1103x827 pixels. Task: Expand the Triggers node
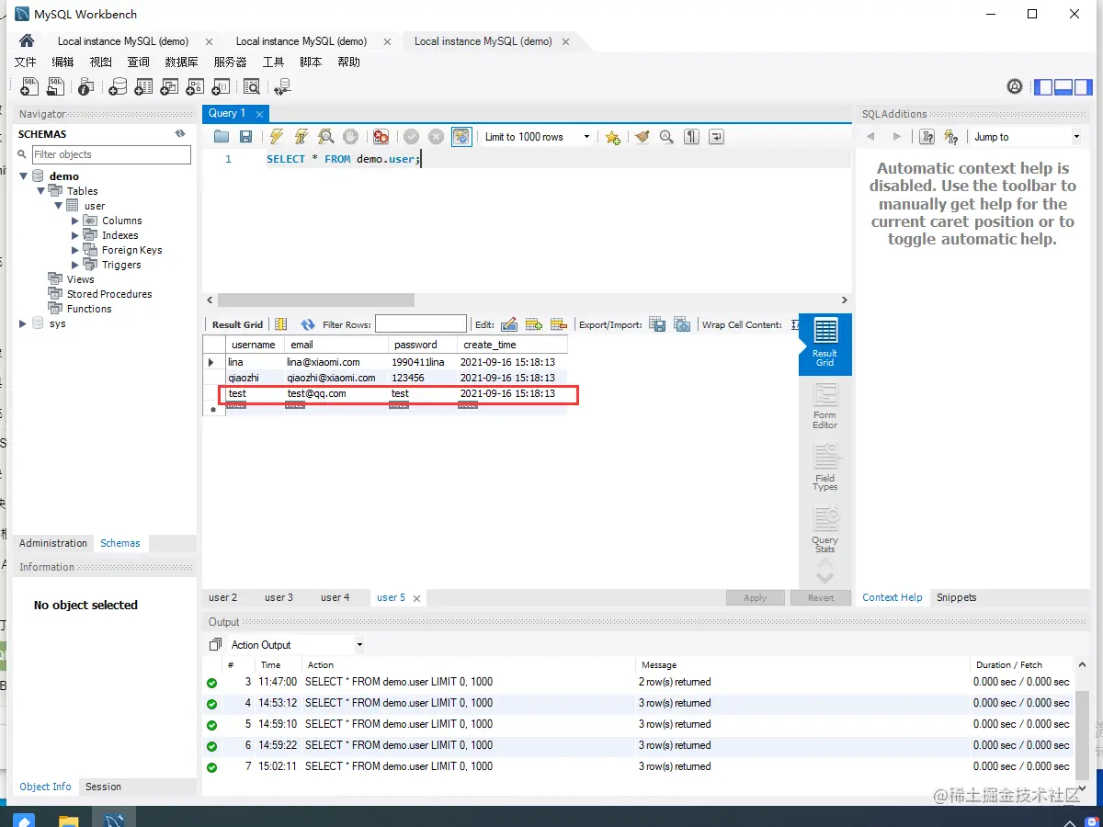75,265
